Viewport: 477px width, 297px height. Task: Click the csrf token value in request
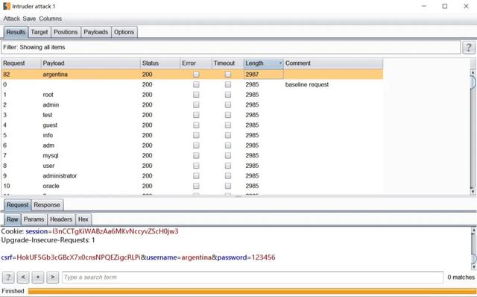point(78,257)
